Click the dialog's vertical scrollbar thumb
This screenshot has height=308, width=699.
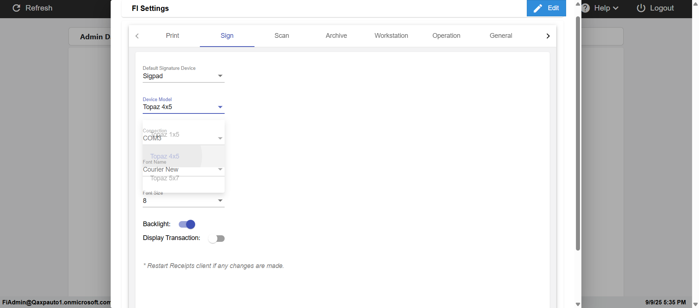(578, 133)
